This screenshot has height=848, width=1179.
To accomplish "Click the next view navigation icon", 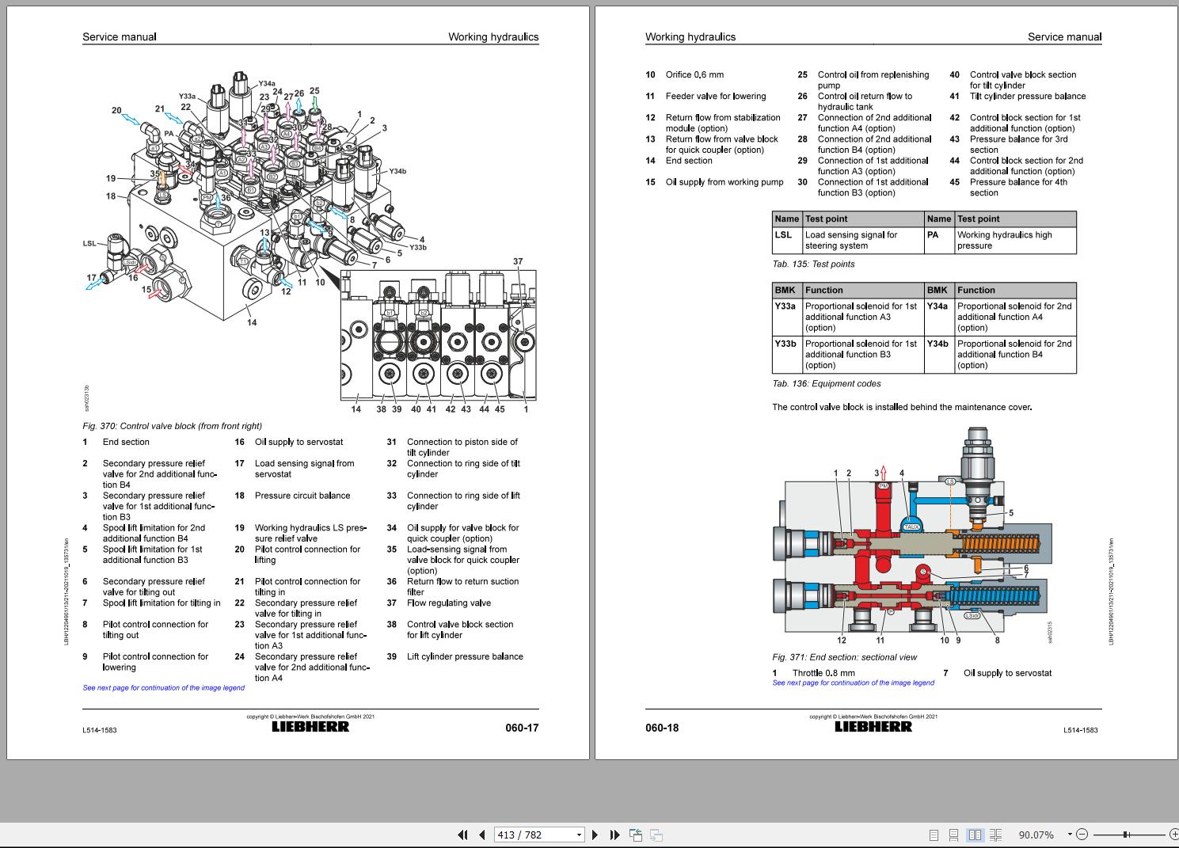I will tap(656, 835).
